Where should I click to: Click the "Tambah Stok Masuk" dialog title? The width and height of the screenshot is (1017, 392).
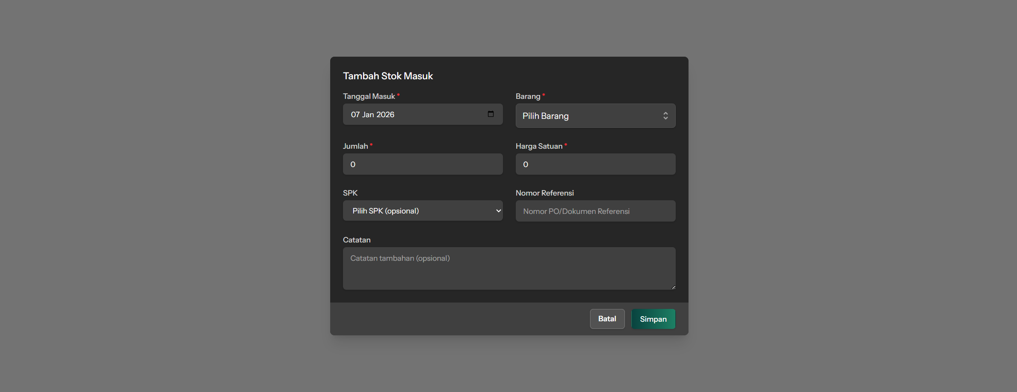pos(388,76)
